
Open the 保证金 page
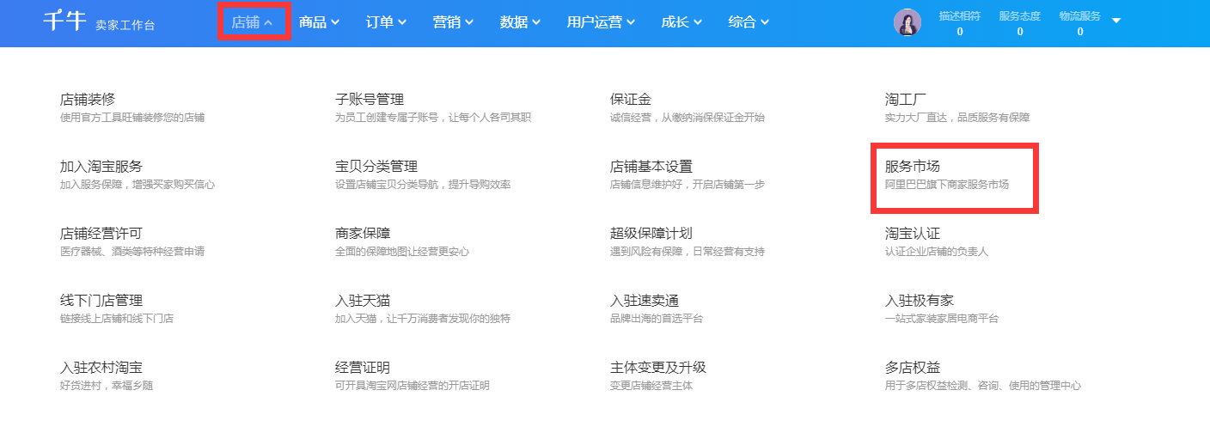tap(631, 100)
